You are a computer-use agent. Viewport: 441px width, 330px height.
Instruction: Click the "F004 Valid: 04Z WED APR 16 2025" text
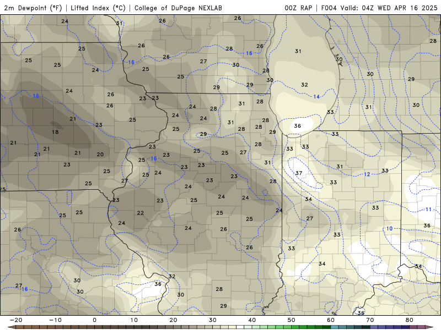(x=379, y=8)
